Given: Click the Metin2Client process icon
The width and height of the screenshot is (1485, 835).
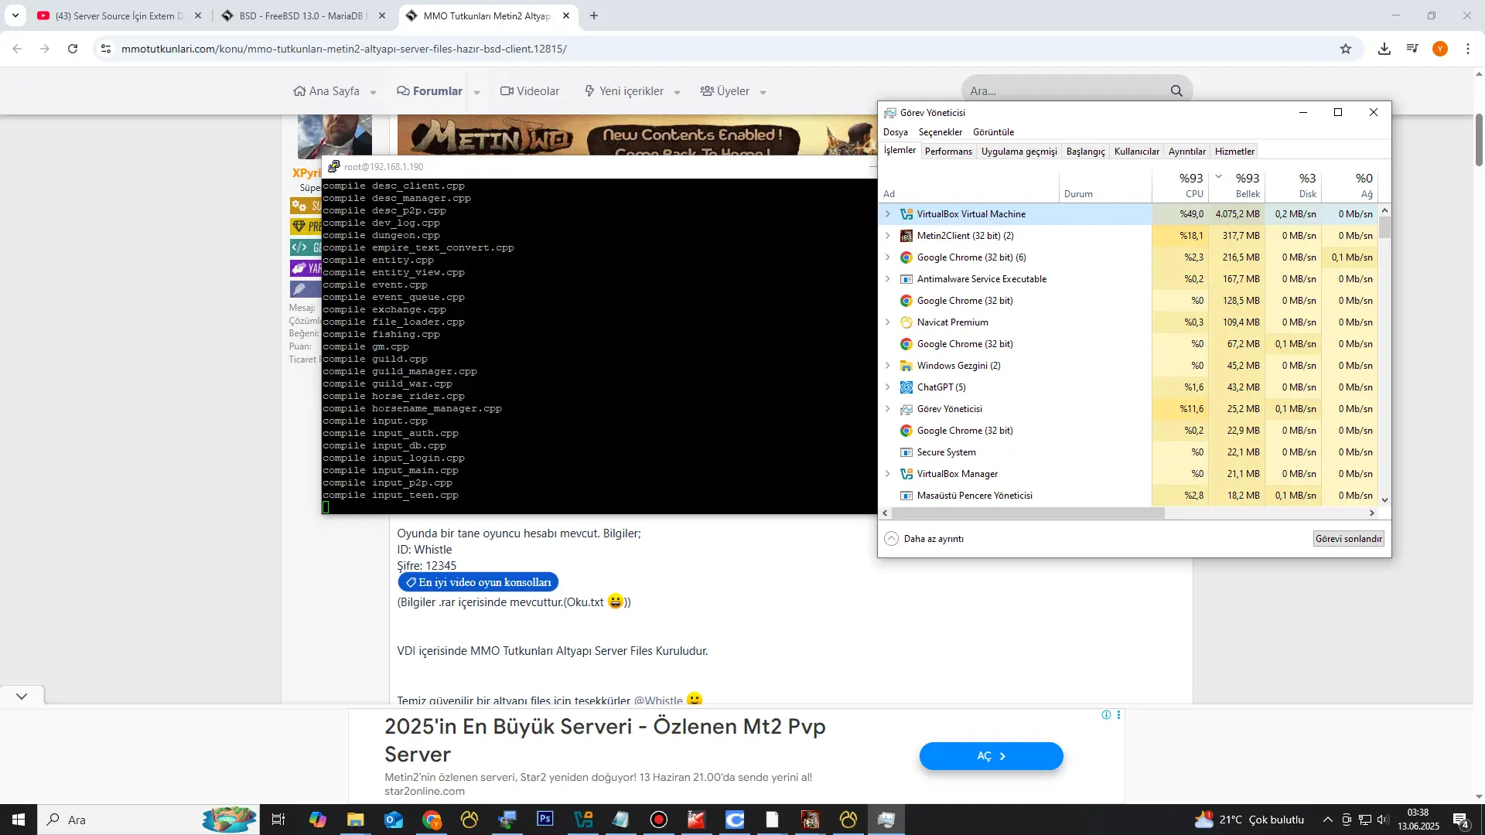Looking at the screenshot, I should point(906,236).
